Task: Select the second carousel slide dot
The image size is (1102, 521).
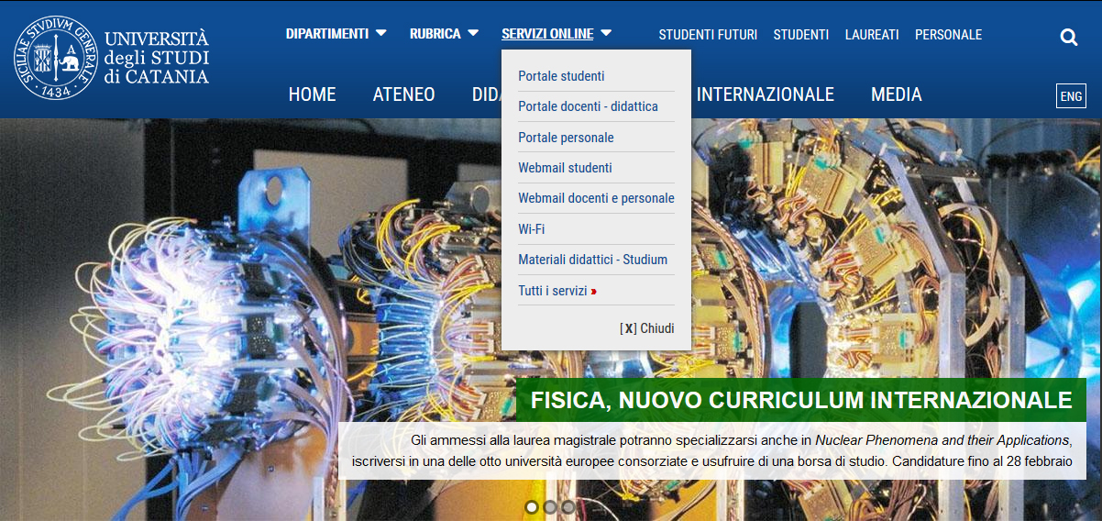Action: 550,506
